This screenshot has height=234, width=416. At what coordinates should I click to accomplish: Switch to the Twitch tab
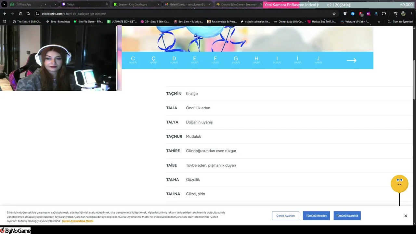tap(84, 5)
